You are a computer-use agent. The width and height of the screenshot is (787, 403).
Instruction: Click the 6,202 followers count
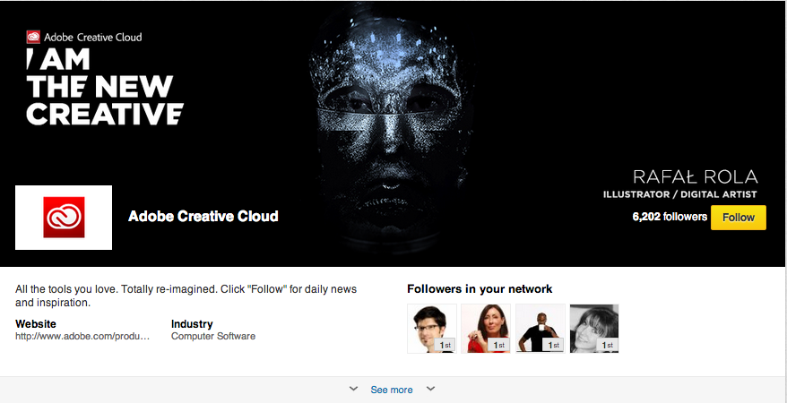pos(670,217)
